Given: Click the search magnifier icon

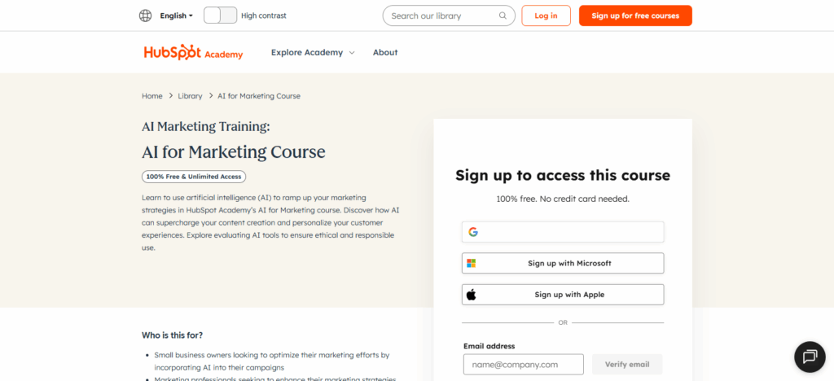Looking at the screenshot, I should [x=503, y=15].
